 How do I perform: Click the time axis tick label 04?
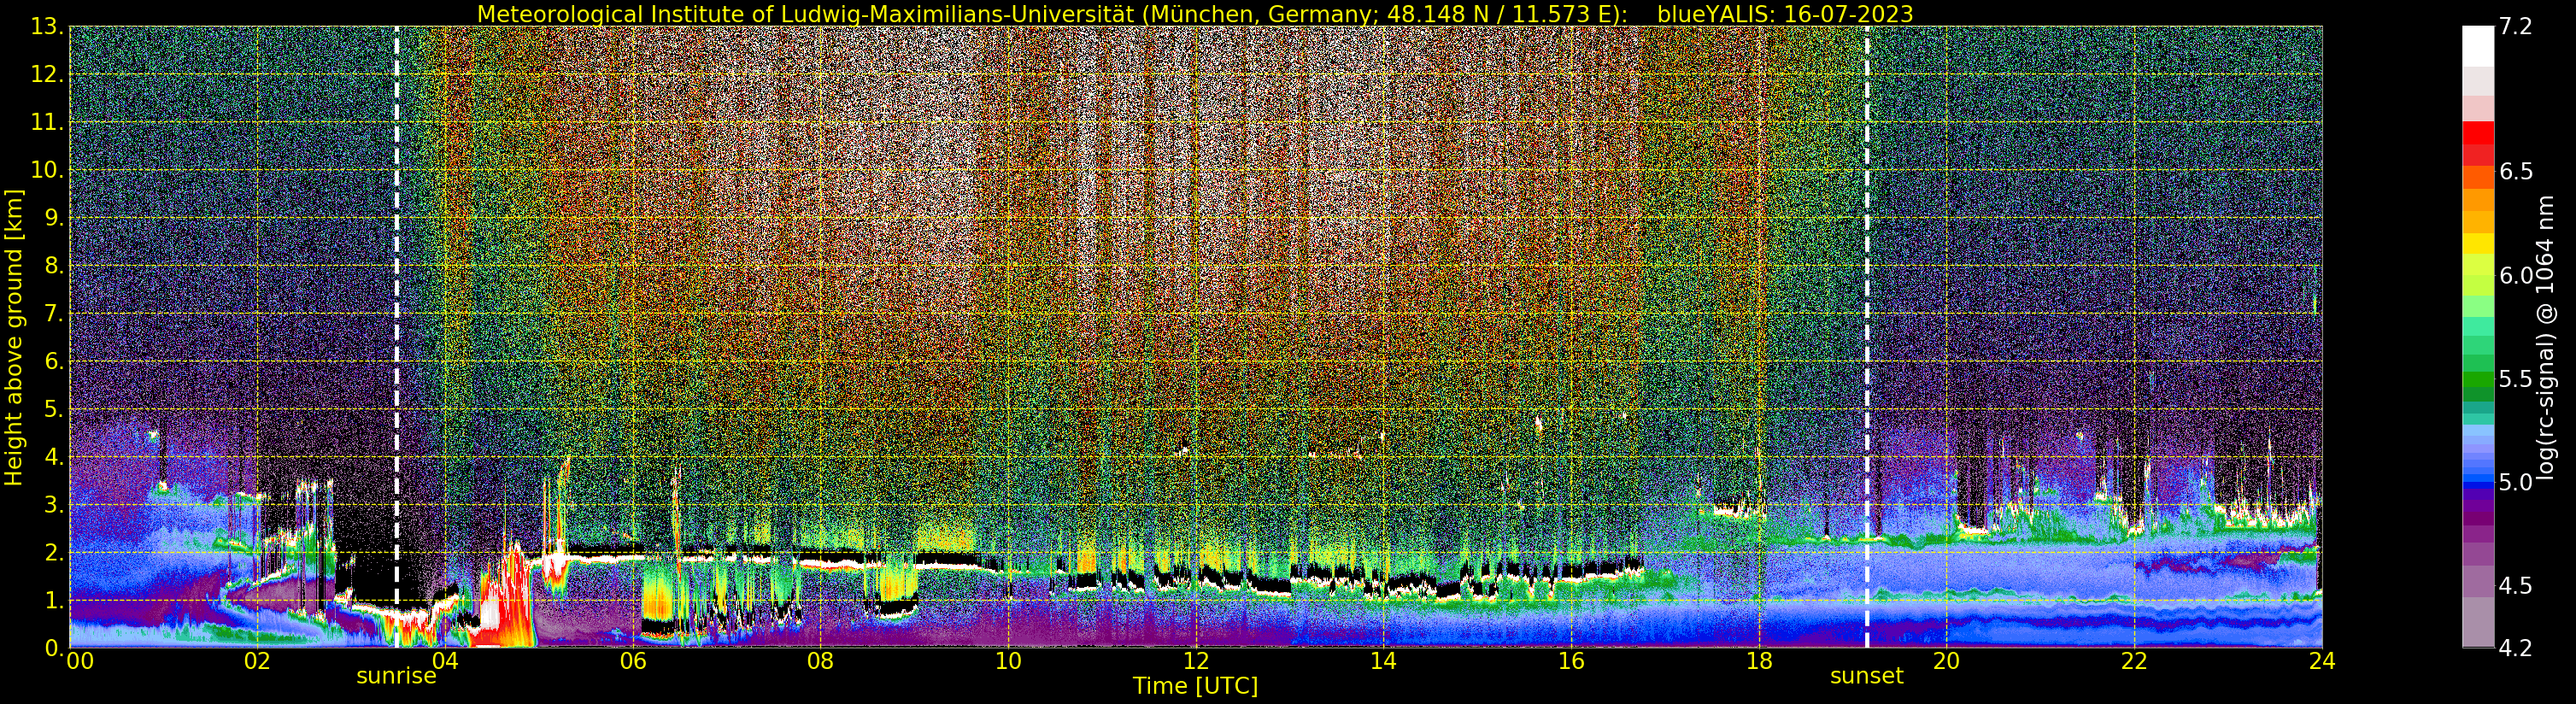coord(445,661)
